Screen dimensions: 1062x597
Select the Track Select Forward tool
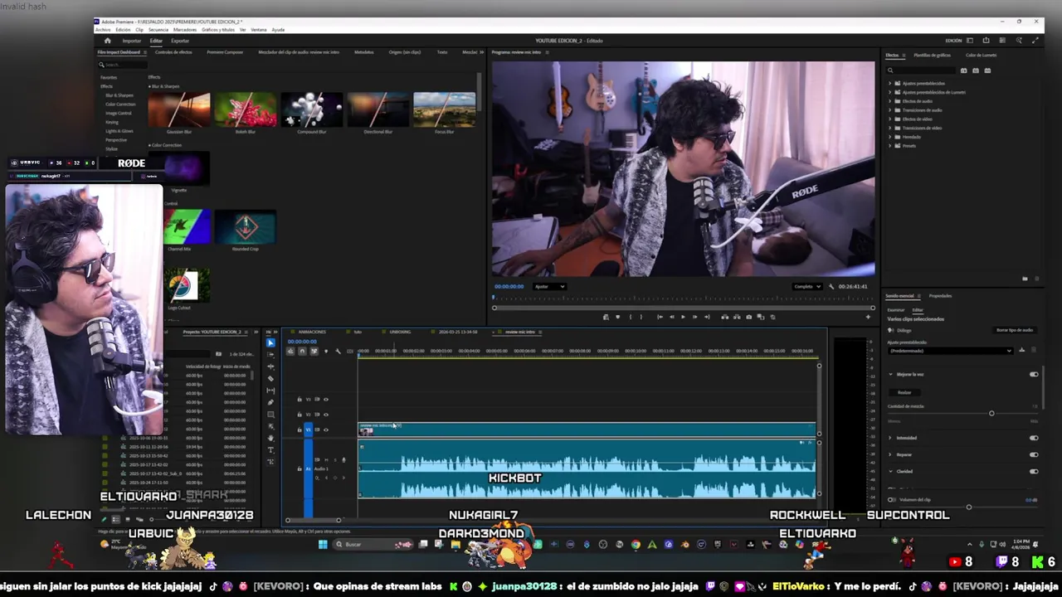point(270,355)
